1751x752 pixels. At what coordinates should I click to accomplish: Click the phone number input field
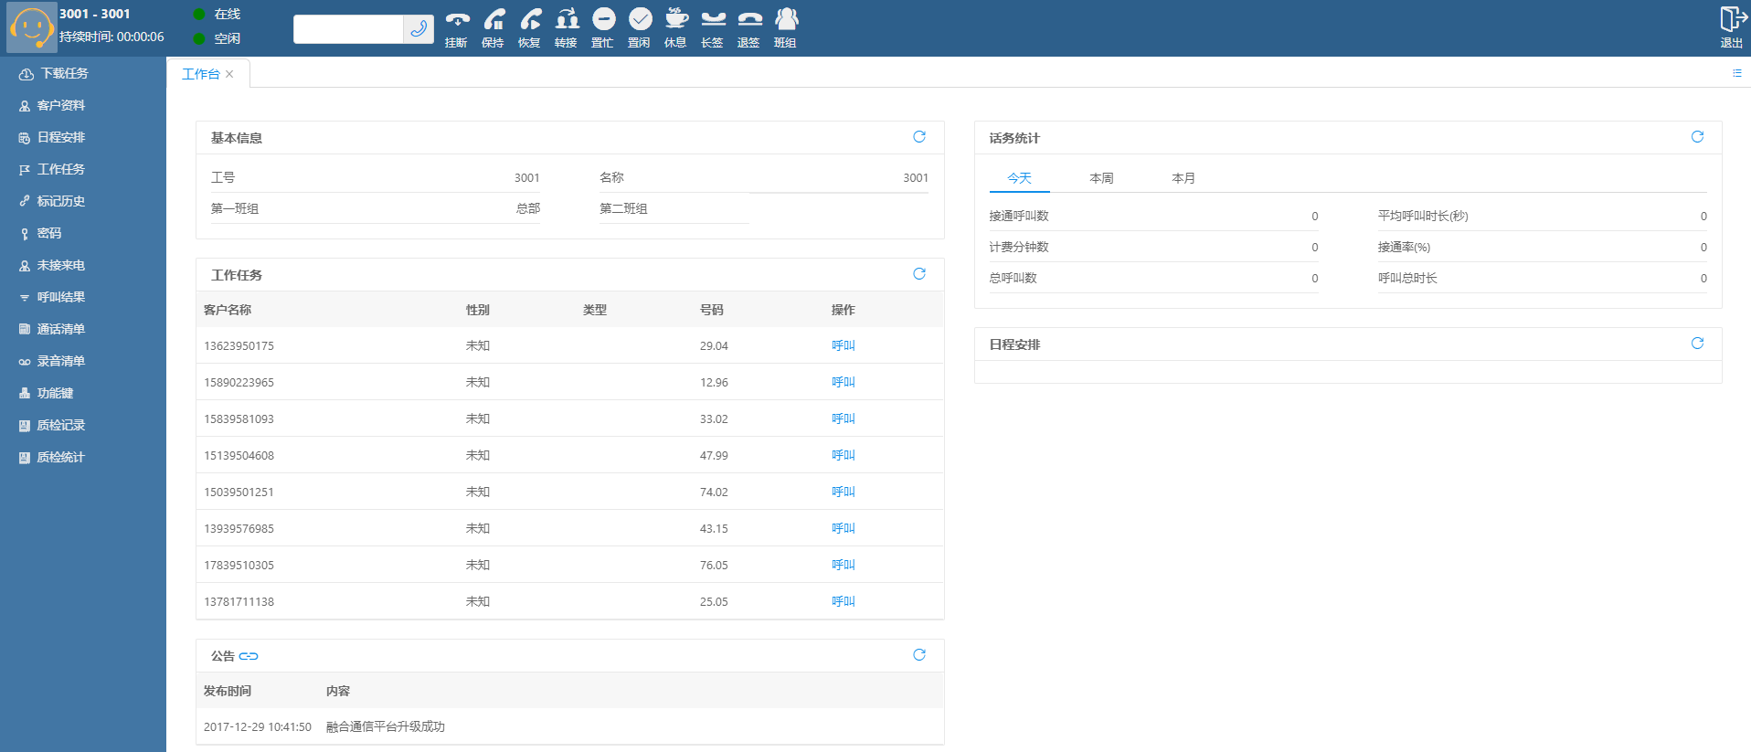coord(348,28)
